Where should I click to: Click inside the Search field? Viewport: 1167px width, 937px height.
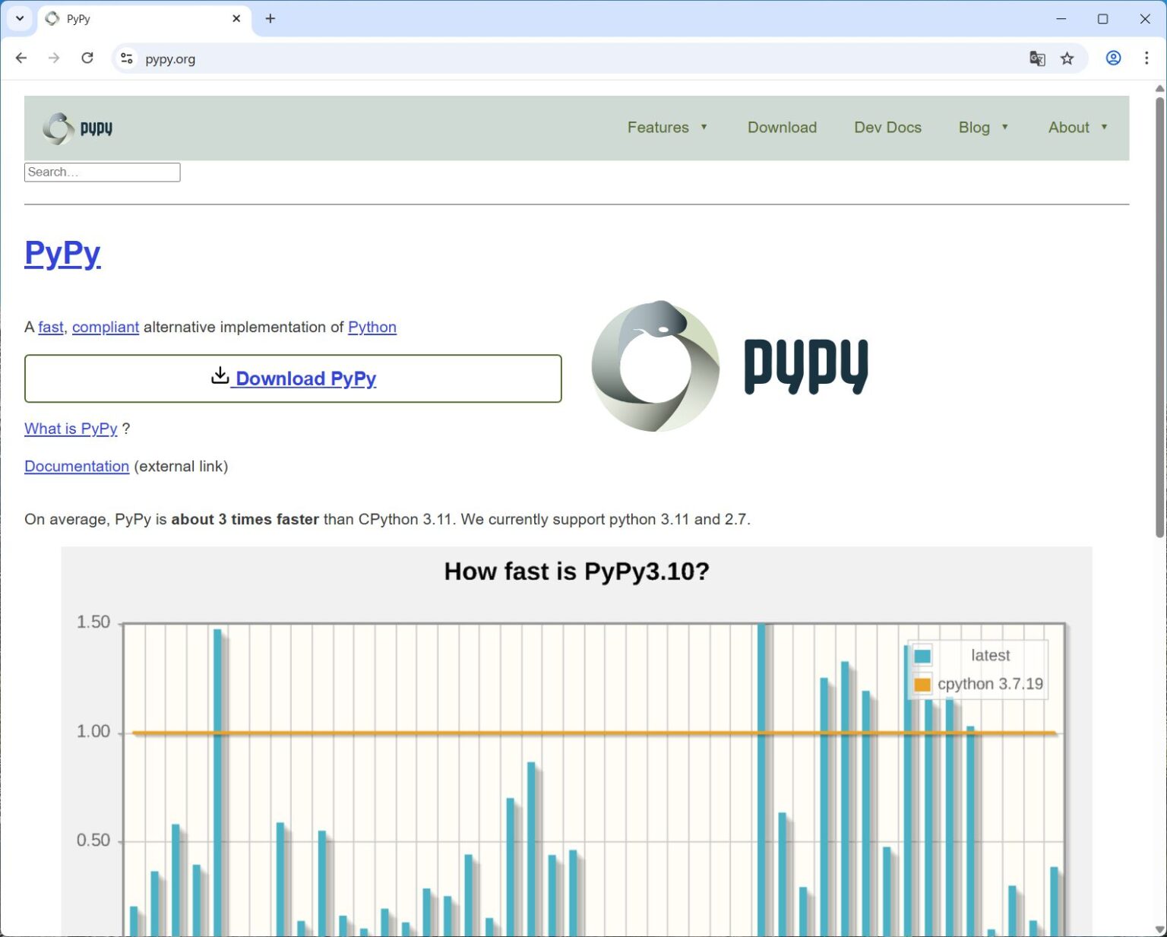coord(102,172)
